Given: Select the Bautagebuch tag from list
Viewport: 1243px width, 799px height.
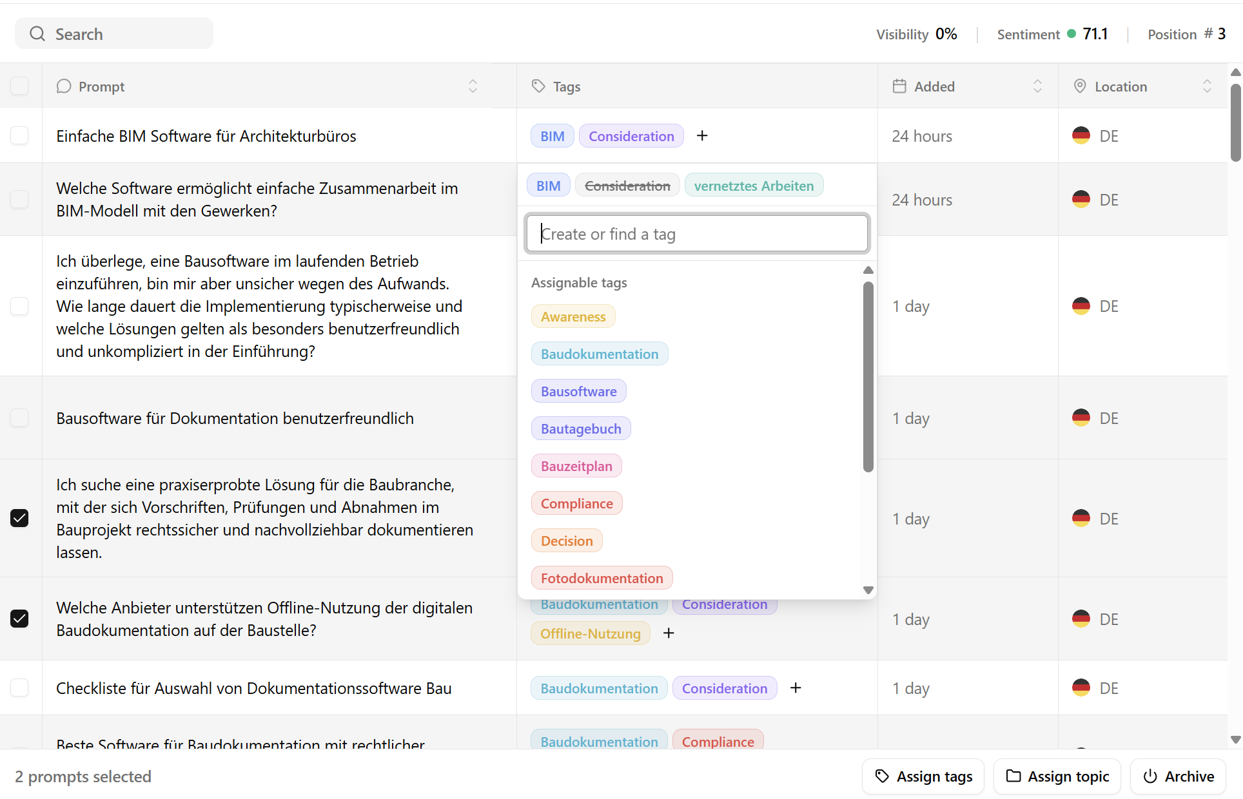Looking at the screenshot, I should pyautogui.click(x=580, y=429).
